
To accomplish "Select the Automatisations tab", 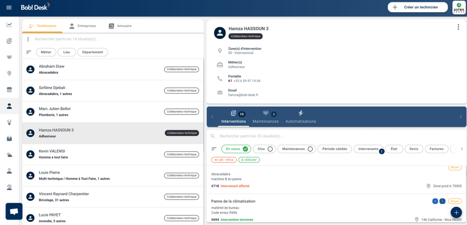I will 300,117.
